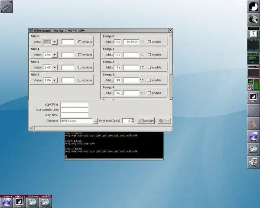Click the Execute button
This screenshot has height=208, width=260.
146,120
